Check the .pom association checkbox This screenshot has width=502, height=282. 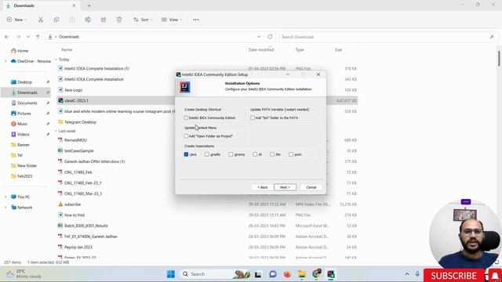click(x=291, y=154)
